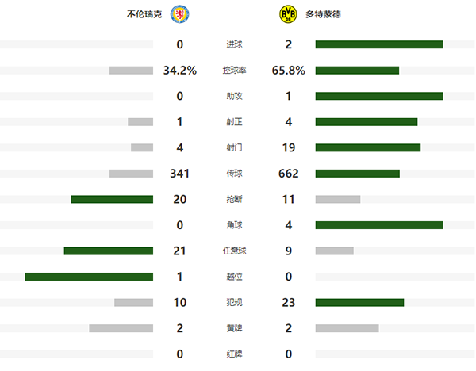Click the 进球 stat label

coord(235,45)
